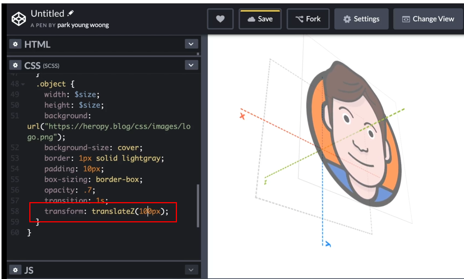The width and height of the screenshot is (464, 279).
Task: Edit the pen title via pencil icon
Action: coord(71,13)
